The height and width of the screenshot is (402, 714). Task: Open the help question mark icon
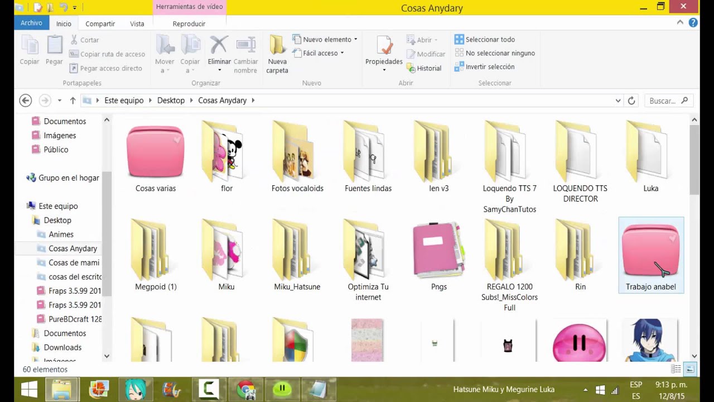tap(693, 23)
